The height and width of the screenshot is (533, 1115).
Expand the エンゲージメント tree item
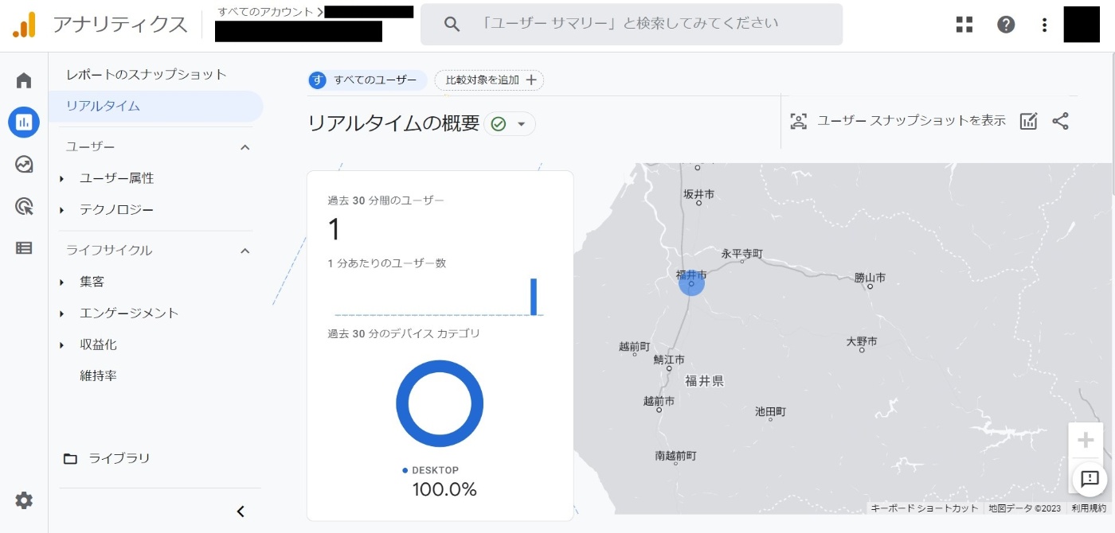click(62, 313)
